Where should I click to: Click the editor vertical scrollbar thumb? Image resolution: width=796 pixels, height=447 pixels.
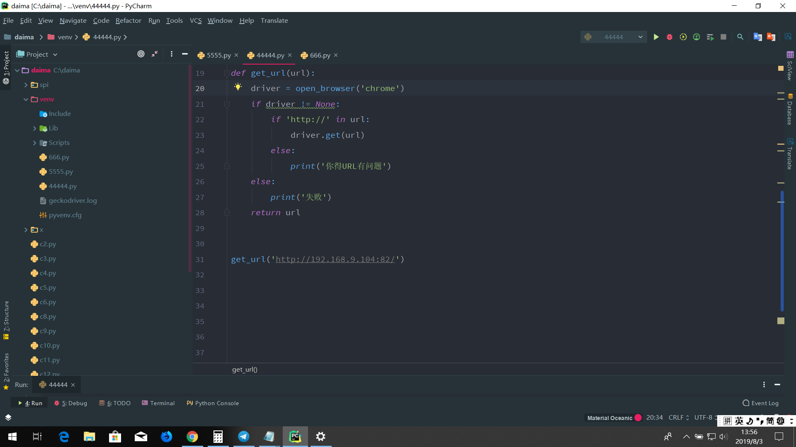pyautogui.click(x=782, y=250)
